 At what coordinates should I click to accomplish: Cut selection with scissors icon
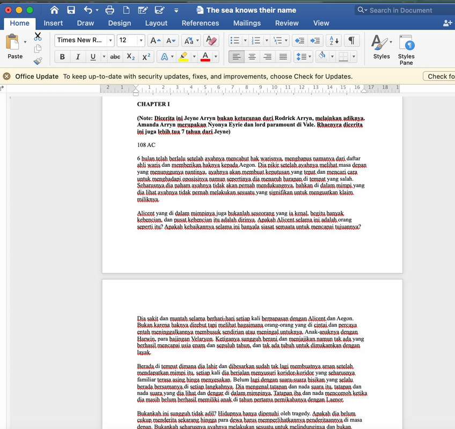point(38,36)
